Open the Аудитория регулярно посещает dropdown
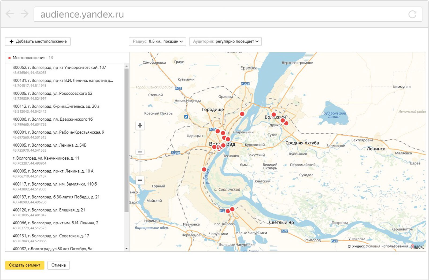429x280 pixels. click(x=225, y=41)
